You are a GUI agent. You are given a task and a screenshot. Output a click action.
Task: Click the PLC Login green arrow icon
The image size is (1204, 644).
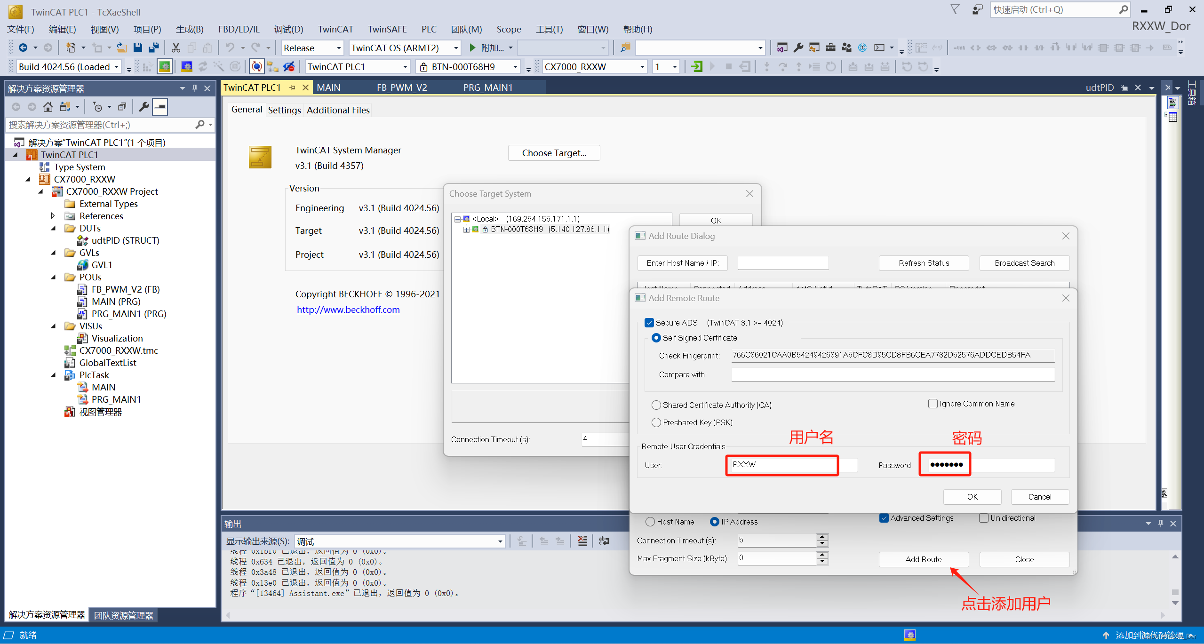tap(697, 67)
